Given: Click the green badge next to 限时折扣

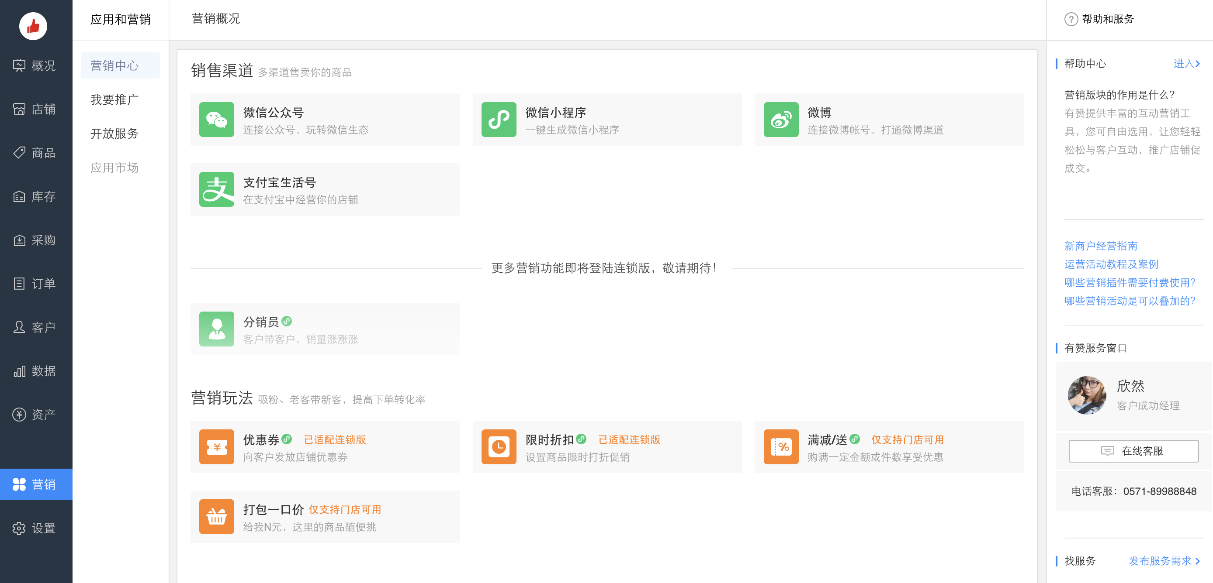Looking at the screenshot, I should pyautogui.click(x=581, y=439).
